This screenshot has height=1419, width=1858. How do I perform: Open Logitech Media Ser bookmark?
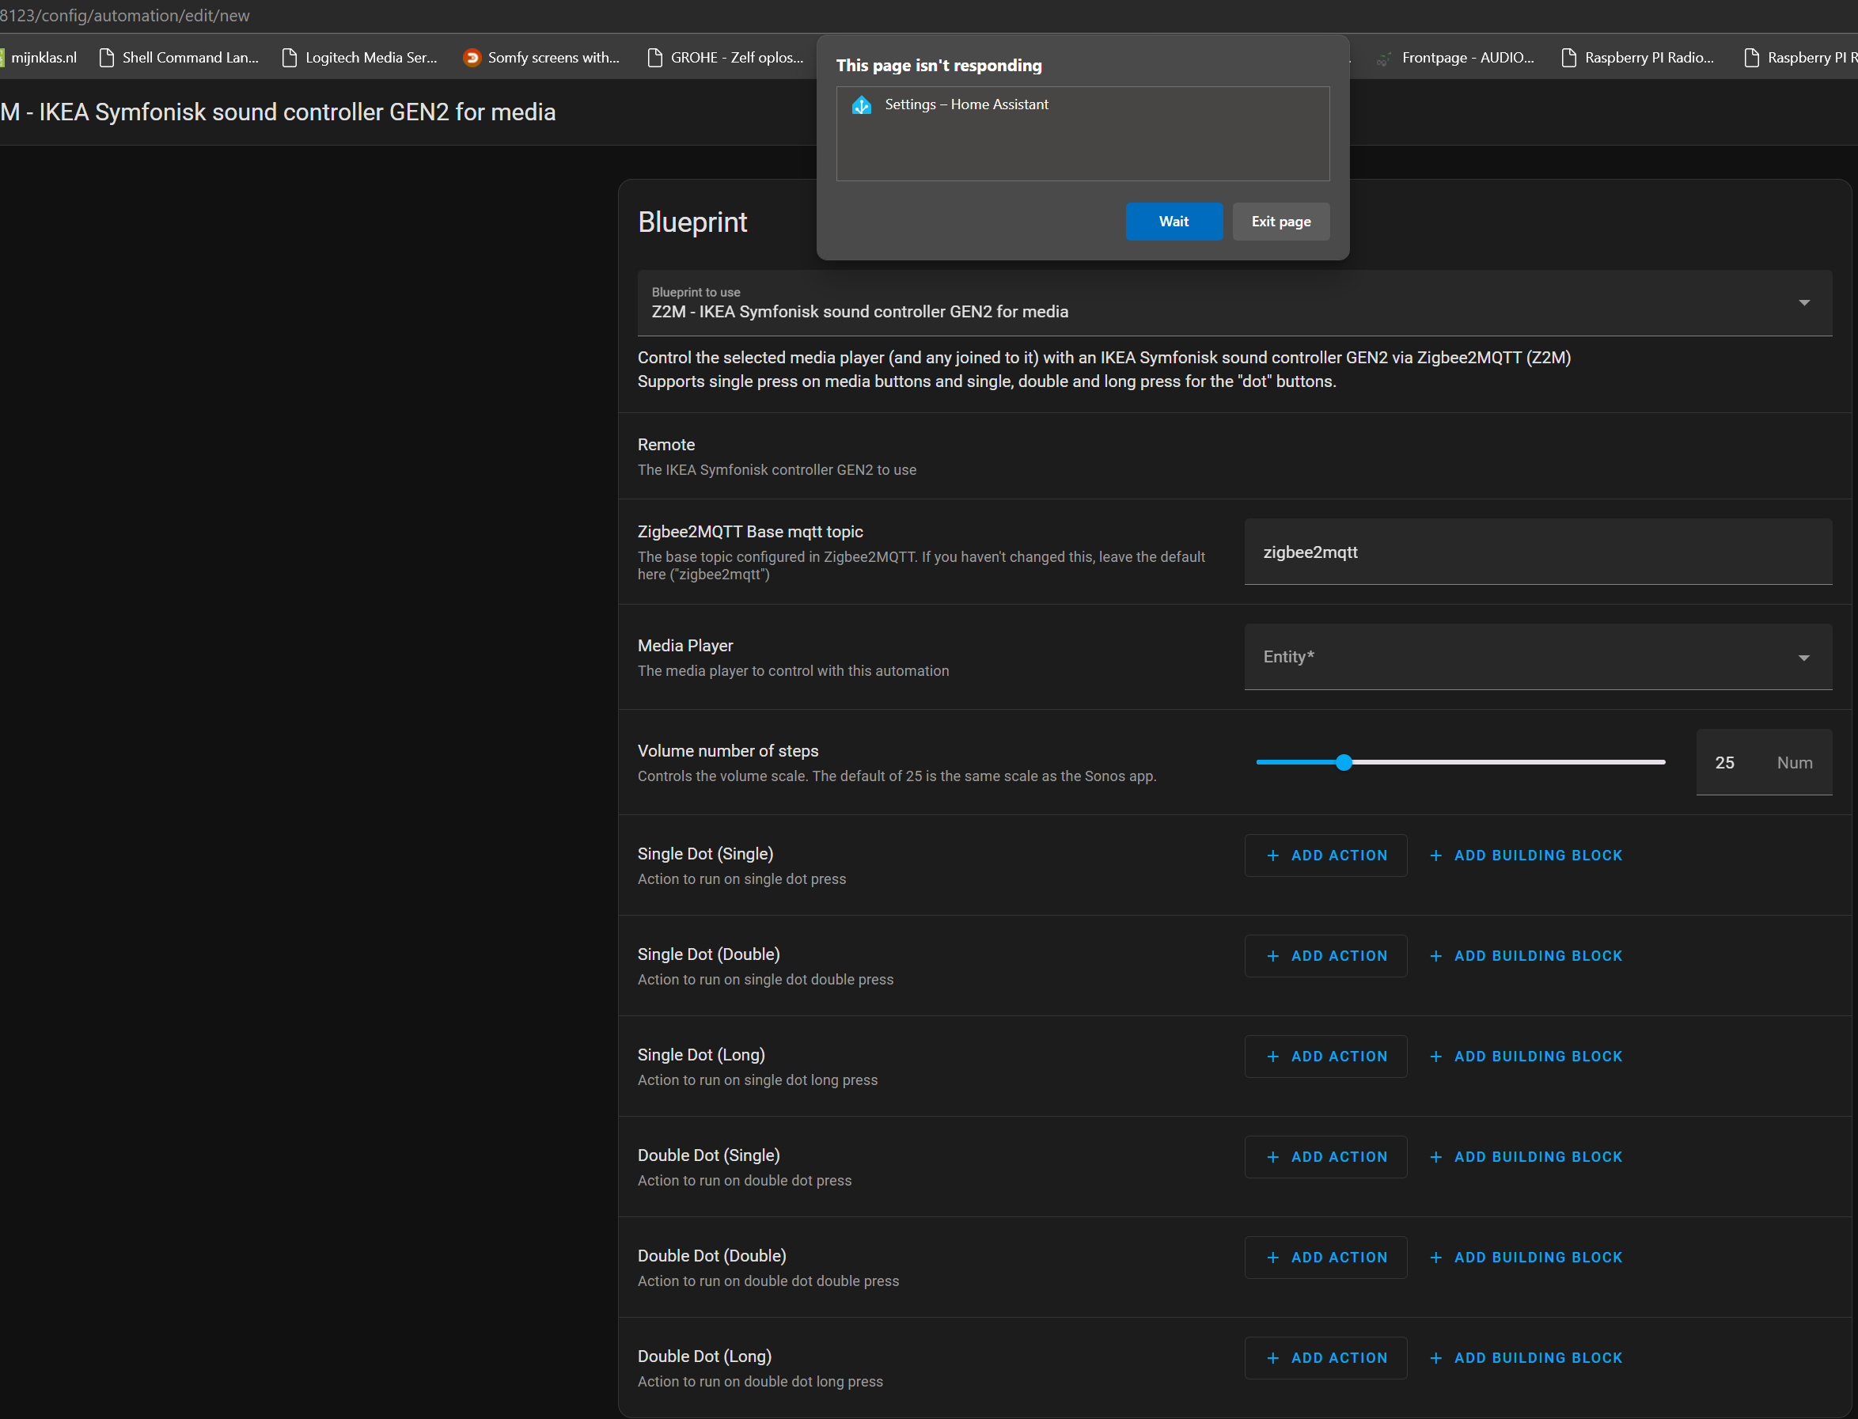(x=361, y=58)
